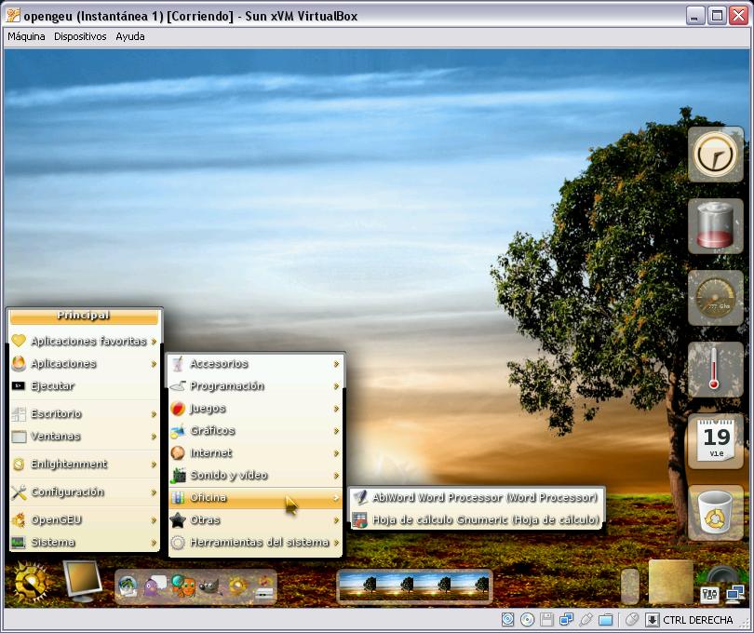Screen dimensions: 754x633
Task: Click the golden square gadget near tray
Action: 670,582
